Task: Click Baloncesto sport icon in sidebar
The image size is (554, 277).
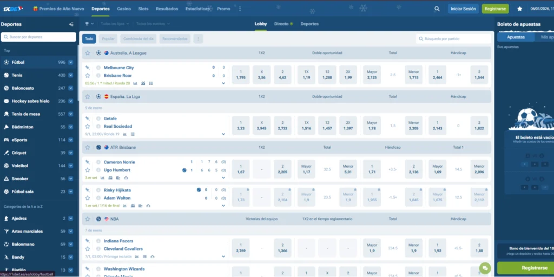Action: click(x=6, y=88)
